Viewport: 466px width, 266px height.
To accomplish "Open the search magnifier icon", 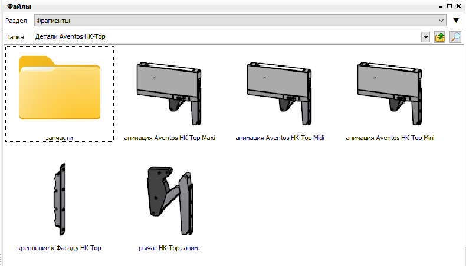I will click(455, 37).
